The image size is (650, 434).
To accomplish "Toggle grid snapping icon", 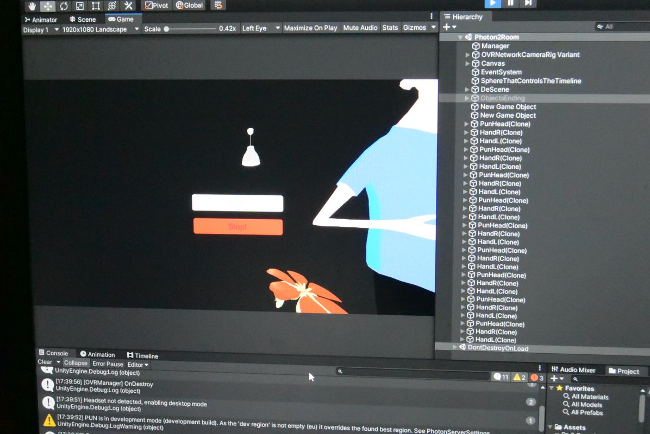I will tap(218, 5).
